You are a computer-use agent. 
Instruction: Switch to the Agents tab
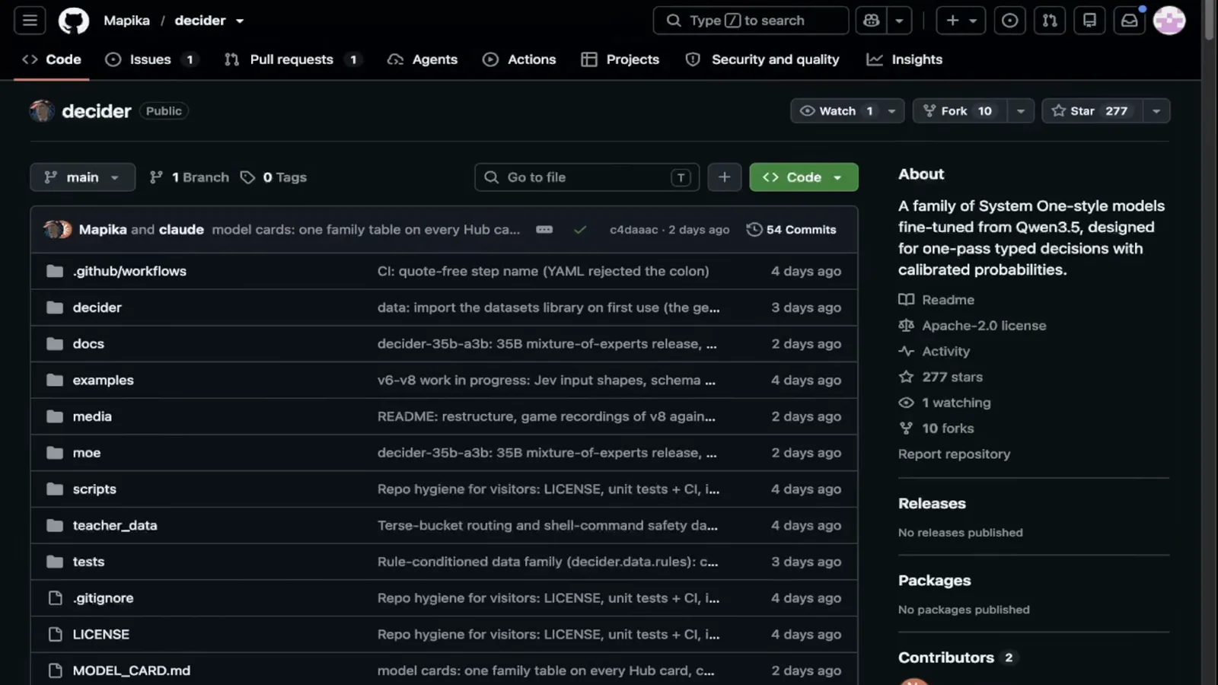422,59
